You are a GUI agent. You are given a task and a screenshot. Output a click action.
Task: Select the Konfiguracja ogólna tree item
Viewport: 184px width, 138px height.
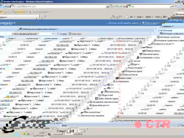point(133,71)
